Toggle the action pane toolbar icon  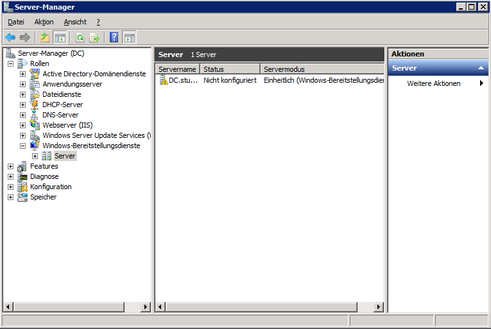pos(129,38)
